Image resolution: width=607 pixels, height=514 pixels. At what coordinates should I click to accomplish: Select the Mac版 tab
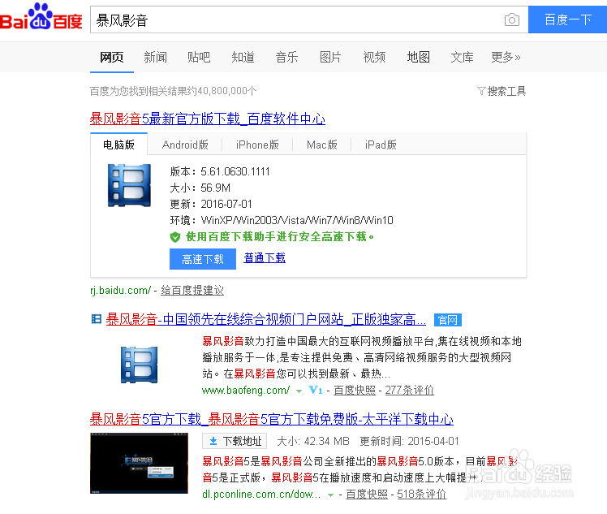[322, 145]
